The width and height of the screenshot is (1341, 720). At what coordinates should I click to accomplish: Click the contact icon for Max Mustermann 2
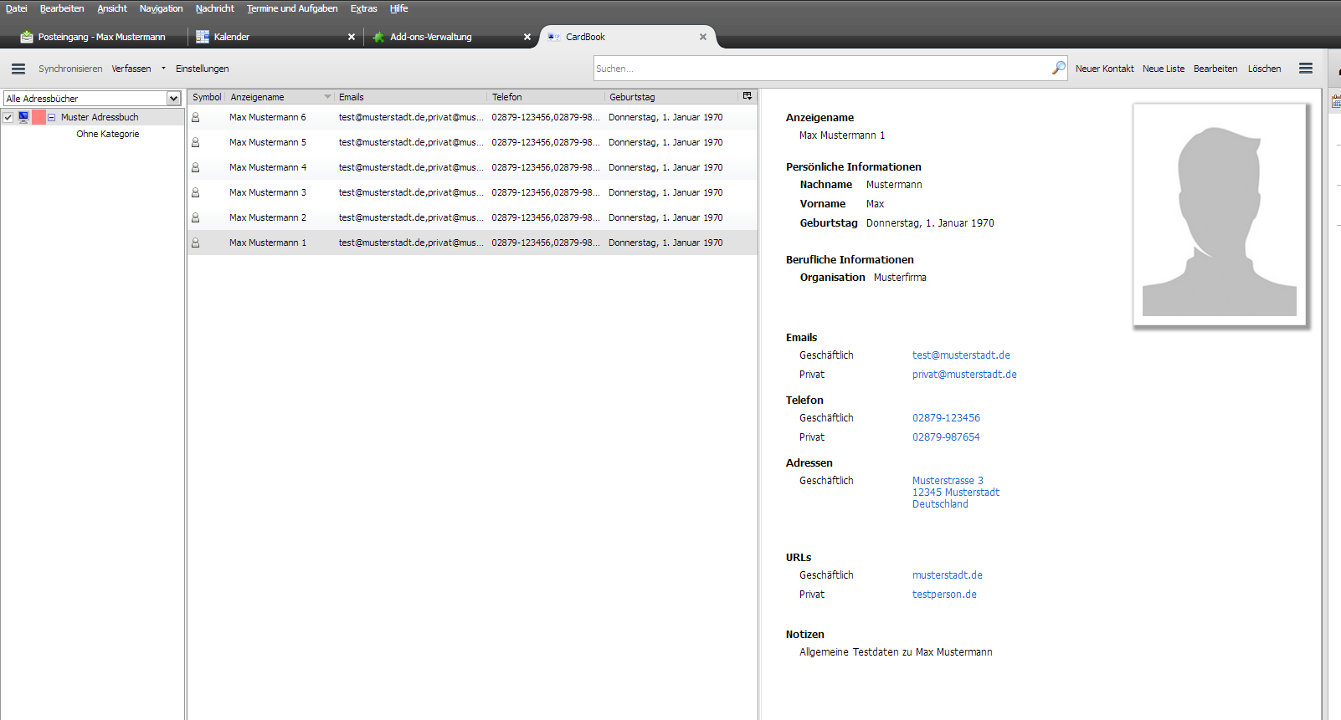(x=196, y=217)
